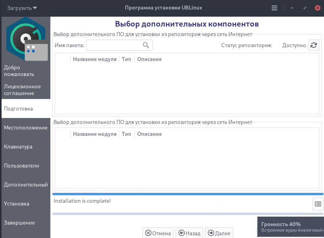324x238 pixels.
Task: Open the installation log viewer icon
Action: click(318, 204)
